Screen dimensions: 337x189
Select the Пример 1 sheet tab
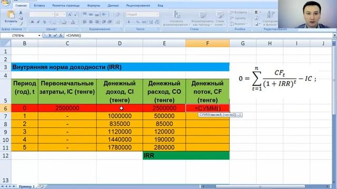[27, 187]
